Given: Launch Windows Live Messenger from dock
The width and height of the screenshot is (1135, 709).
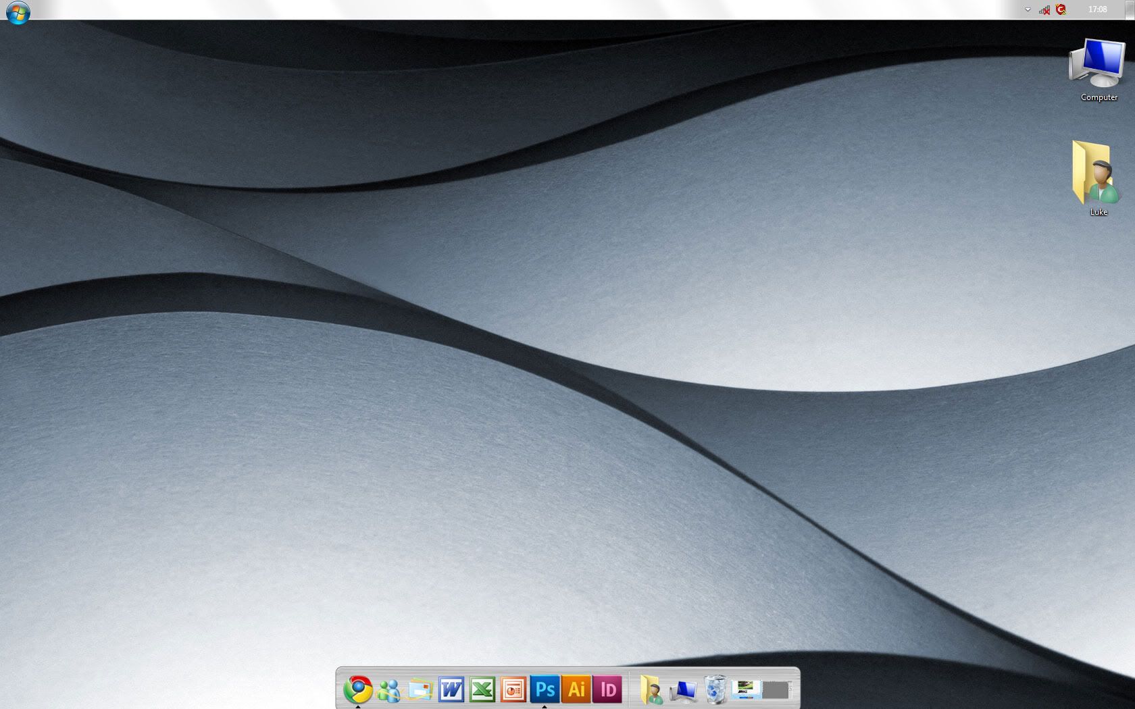Looking at the screenshot, I should tap(388, 690).
